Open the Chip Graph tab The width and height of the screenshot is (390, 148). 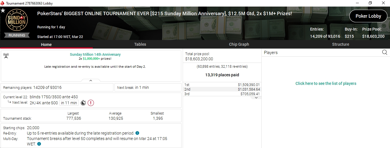click(239, 44)
